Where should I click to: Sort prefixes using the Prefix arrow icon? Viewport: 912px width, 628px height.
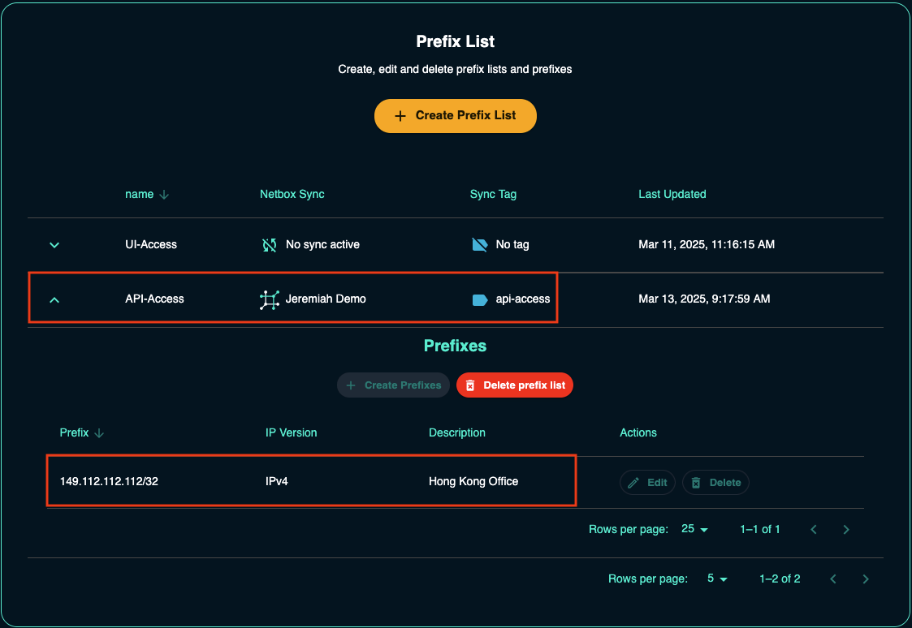99,433
